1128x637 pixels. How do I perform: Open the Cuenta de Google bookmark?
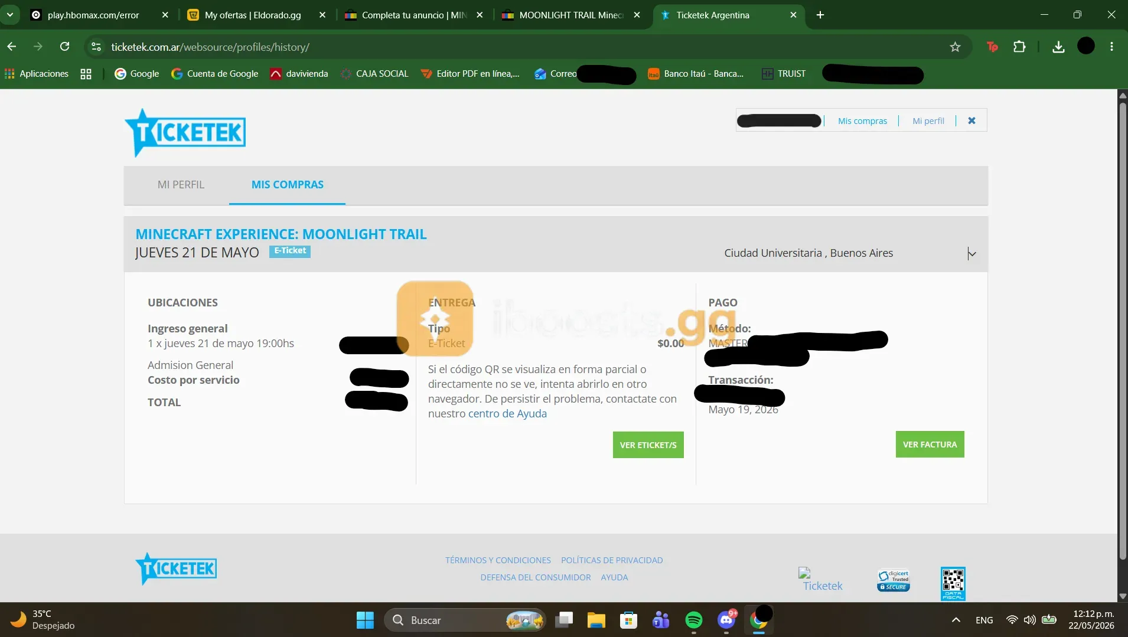(215, 74)
